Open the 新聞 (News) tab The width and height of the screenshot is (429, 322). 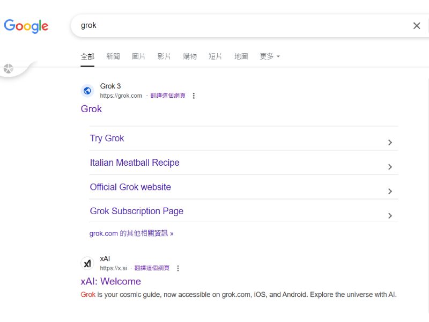pyautogui.click(x=113, y=56)
